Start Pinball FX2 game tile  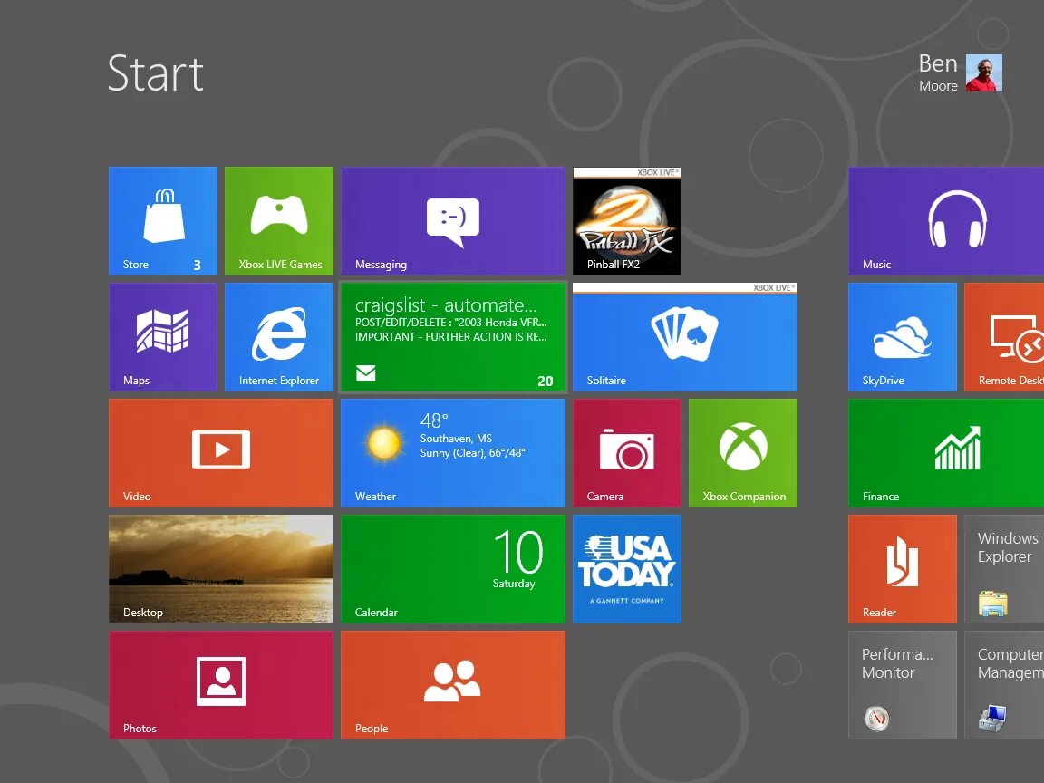[627, 221]
